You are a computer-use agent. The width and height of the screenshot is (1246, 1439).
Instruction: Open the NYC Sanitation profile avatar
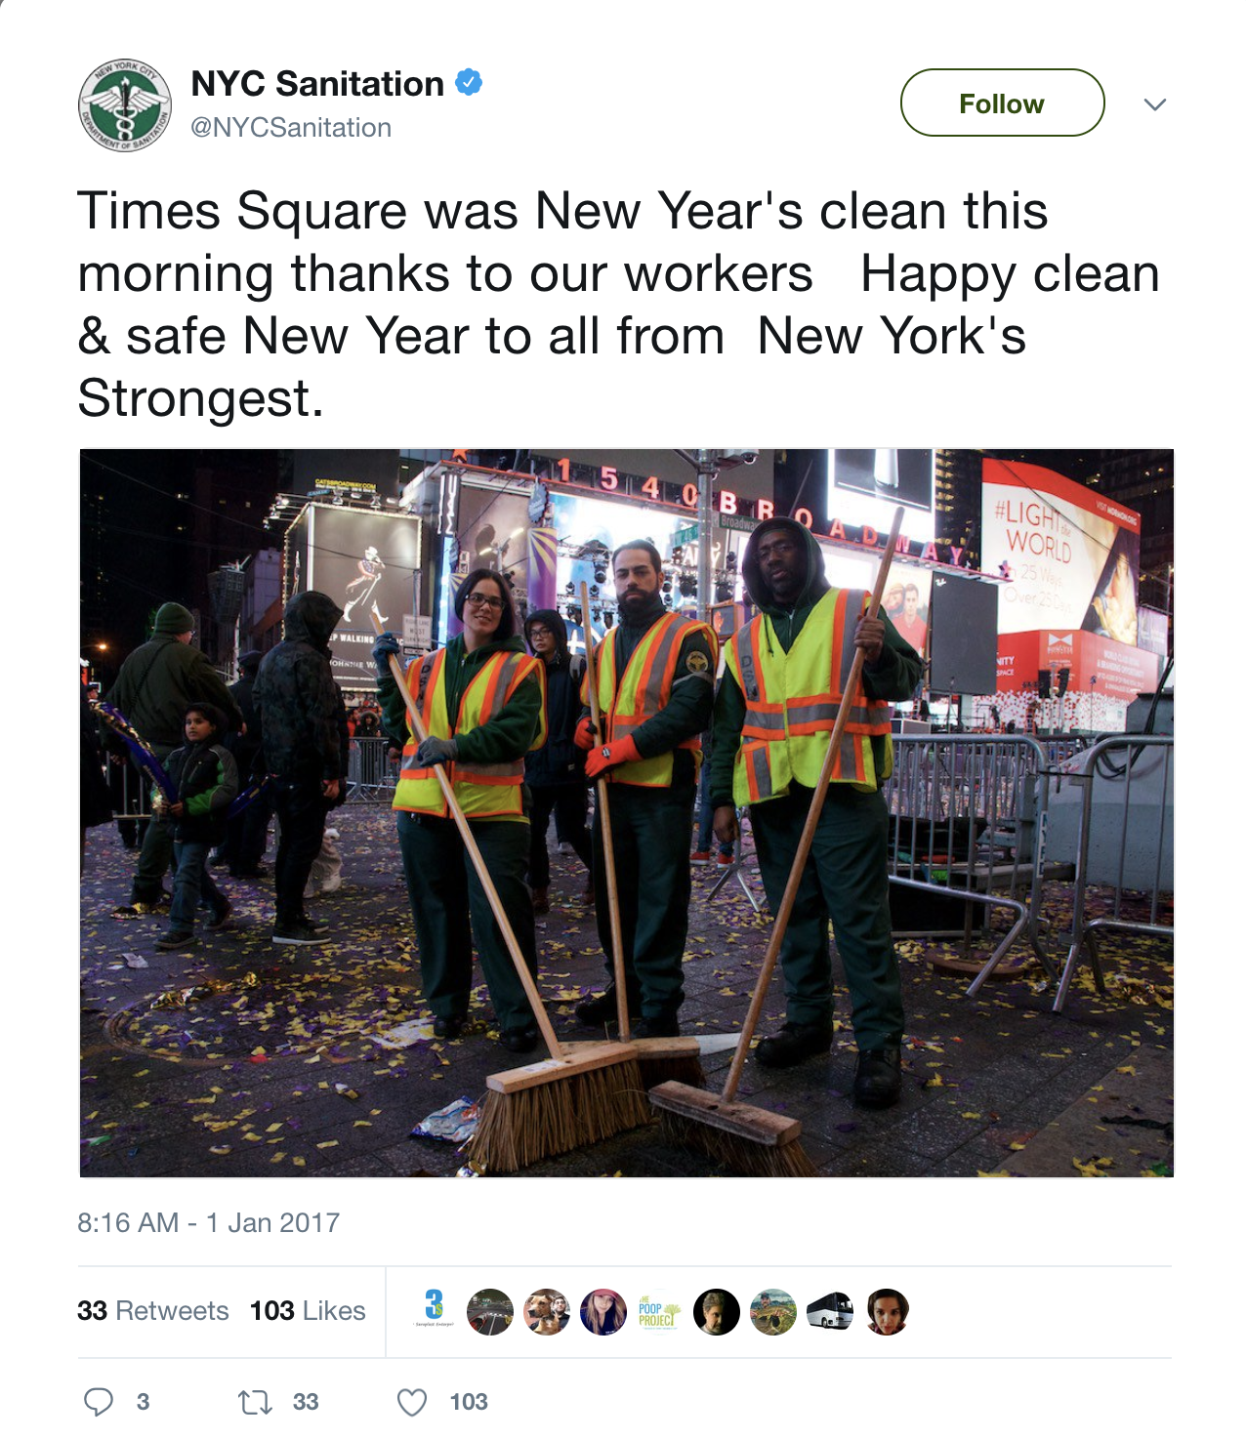[125, 105]
